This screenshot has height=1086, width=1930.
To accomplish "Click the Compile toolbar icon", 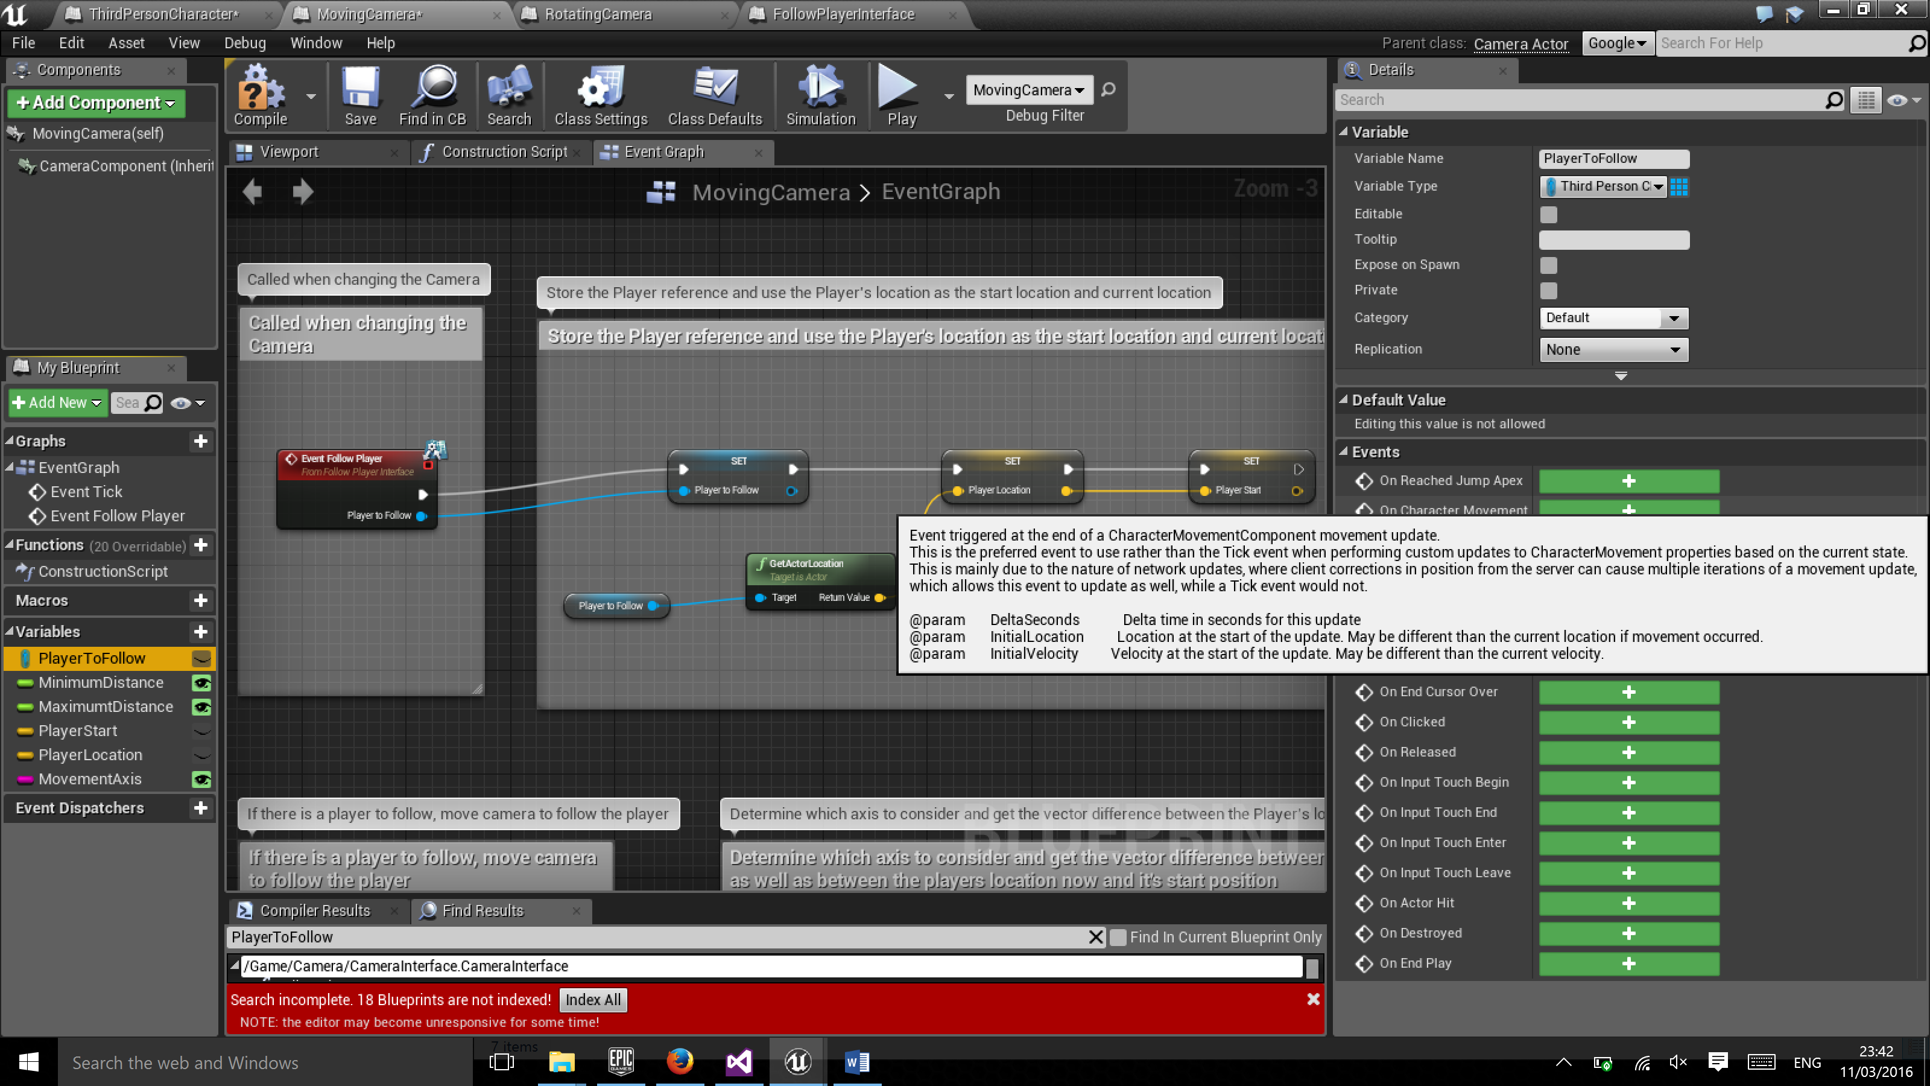I will point(260,96).
